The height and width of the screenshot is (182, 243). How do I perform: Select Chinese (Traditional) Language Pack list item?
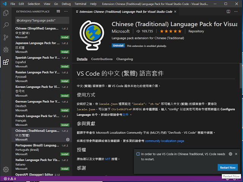click(42, 135)
